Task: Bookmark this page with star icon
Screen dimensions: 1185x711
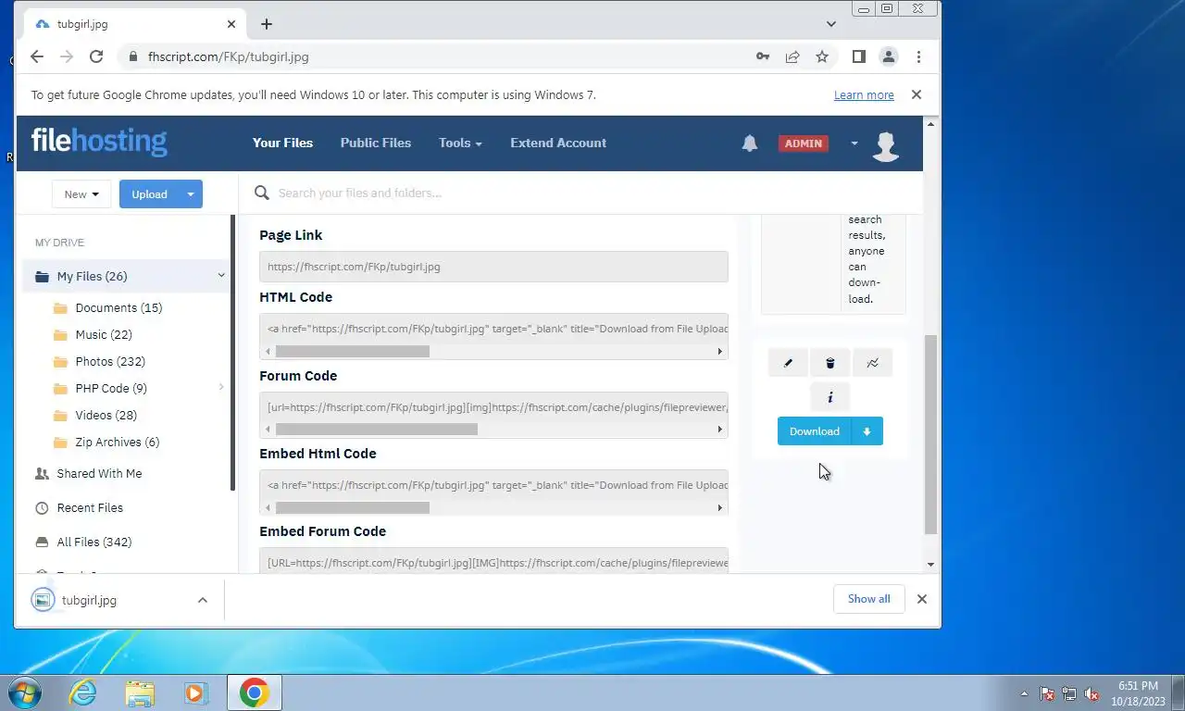Action: pyautogui.click(x=822, y=56)
